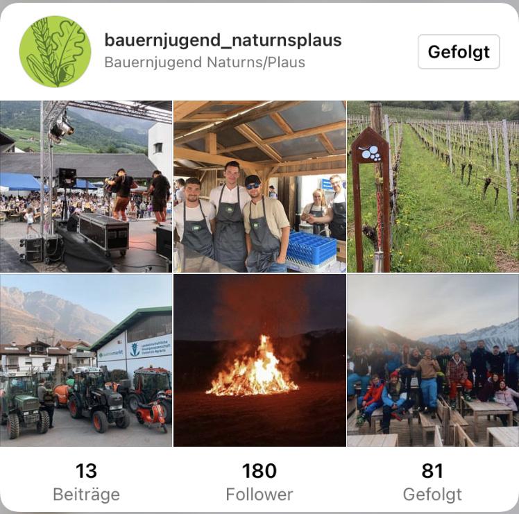Open the 81 Gefolgt following list
519x514 pixels.
(432, 482)
